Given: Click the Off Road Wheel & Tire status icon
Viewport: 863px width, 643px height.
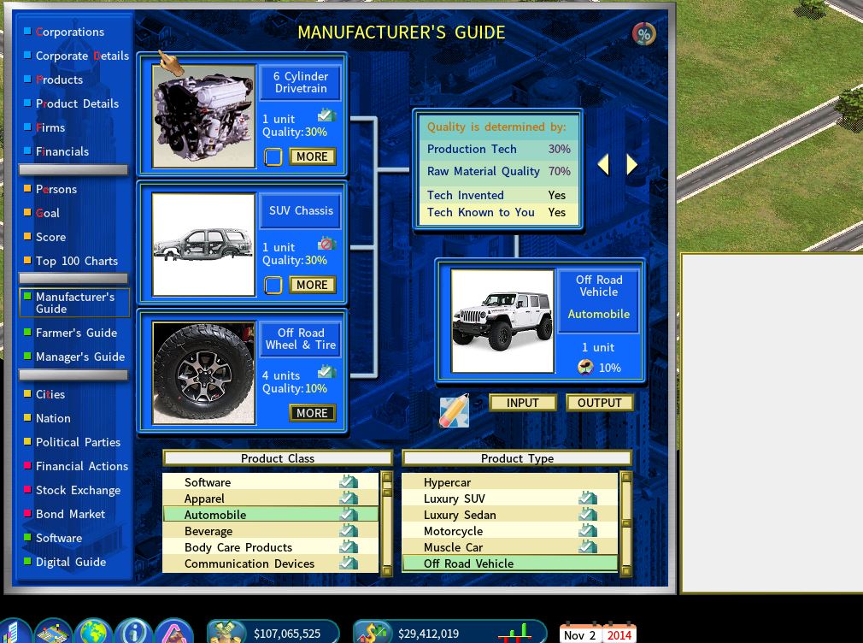Looking at the screenshot, I should (327, 372).
